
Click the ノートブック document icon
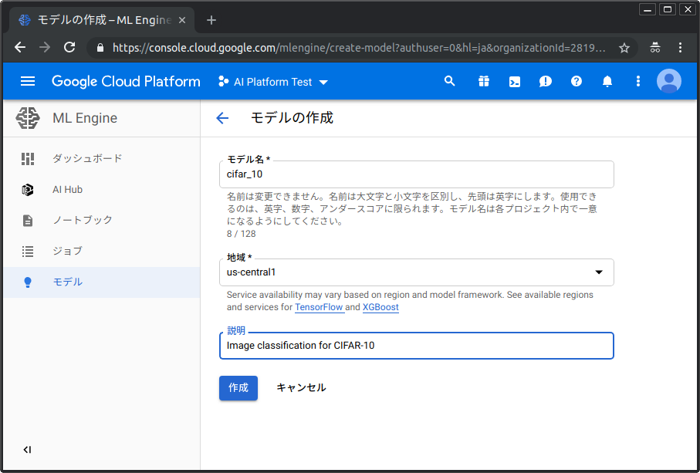click(28, 221)
